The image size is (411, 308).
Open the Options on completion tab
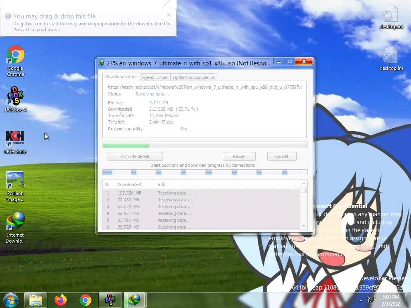194,77
